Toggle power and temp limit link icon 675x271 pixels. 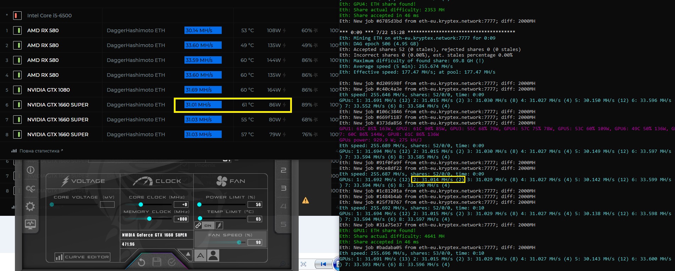click(198, 225)
